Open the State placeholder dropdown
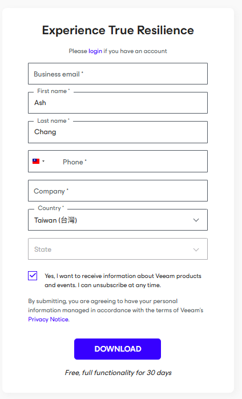This screenshot has height=399, width=242. (x=118, y=249)
